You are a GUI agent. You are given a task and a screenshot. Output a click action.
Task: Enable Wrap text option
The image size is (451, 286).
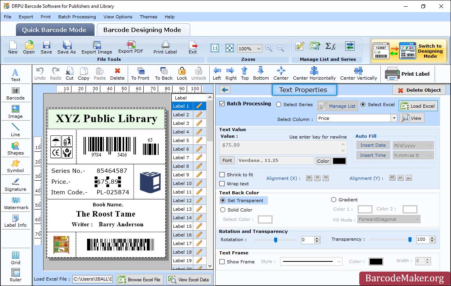(222, 184)
